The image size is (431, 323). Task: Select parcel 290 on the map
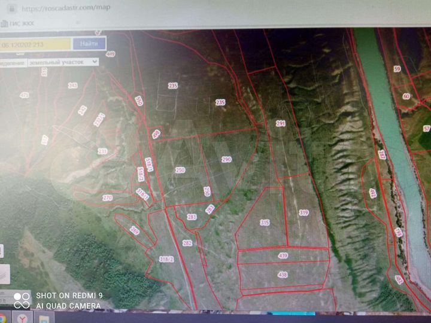coord(226,160)
